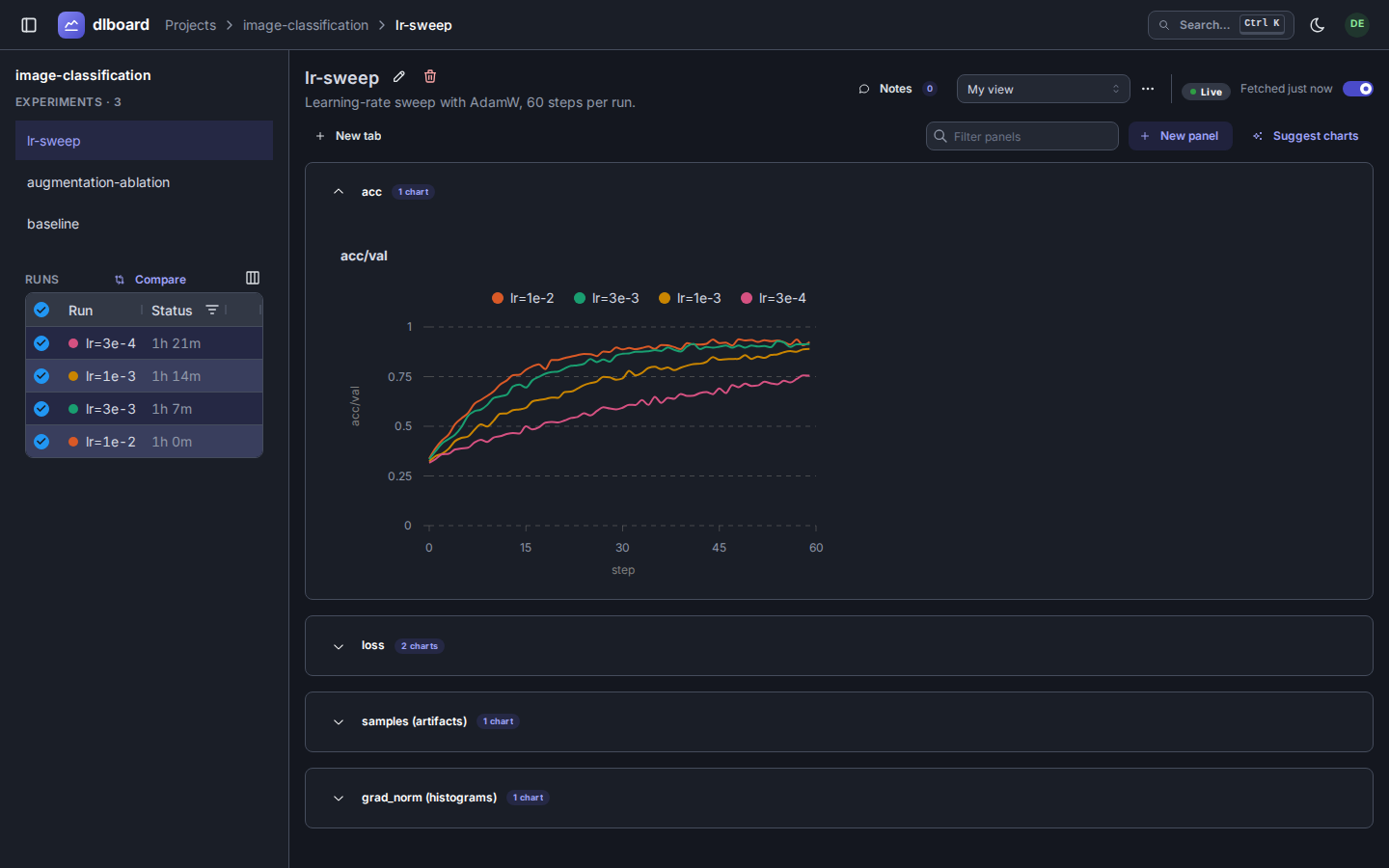
Task: Delete the lr-sweep experiment
Action: [430, 76]
